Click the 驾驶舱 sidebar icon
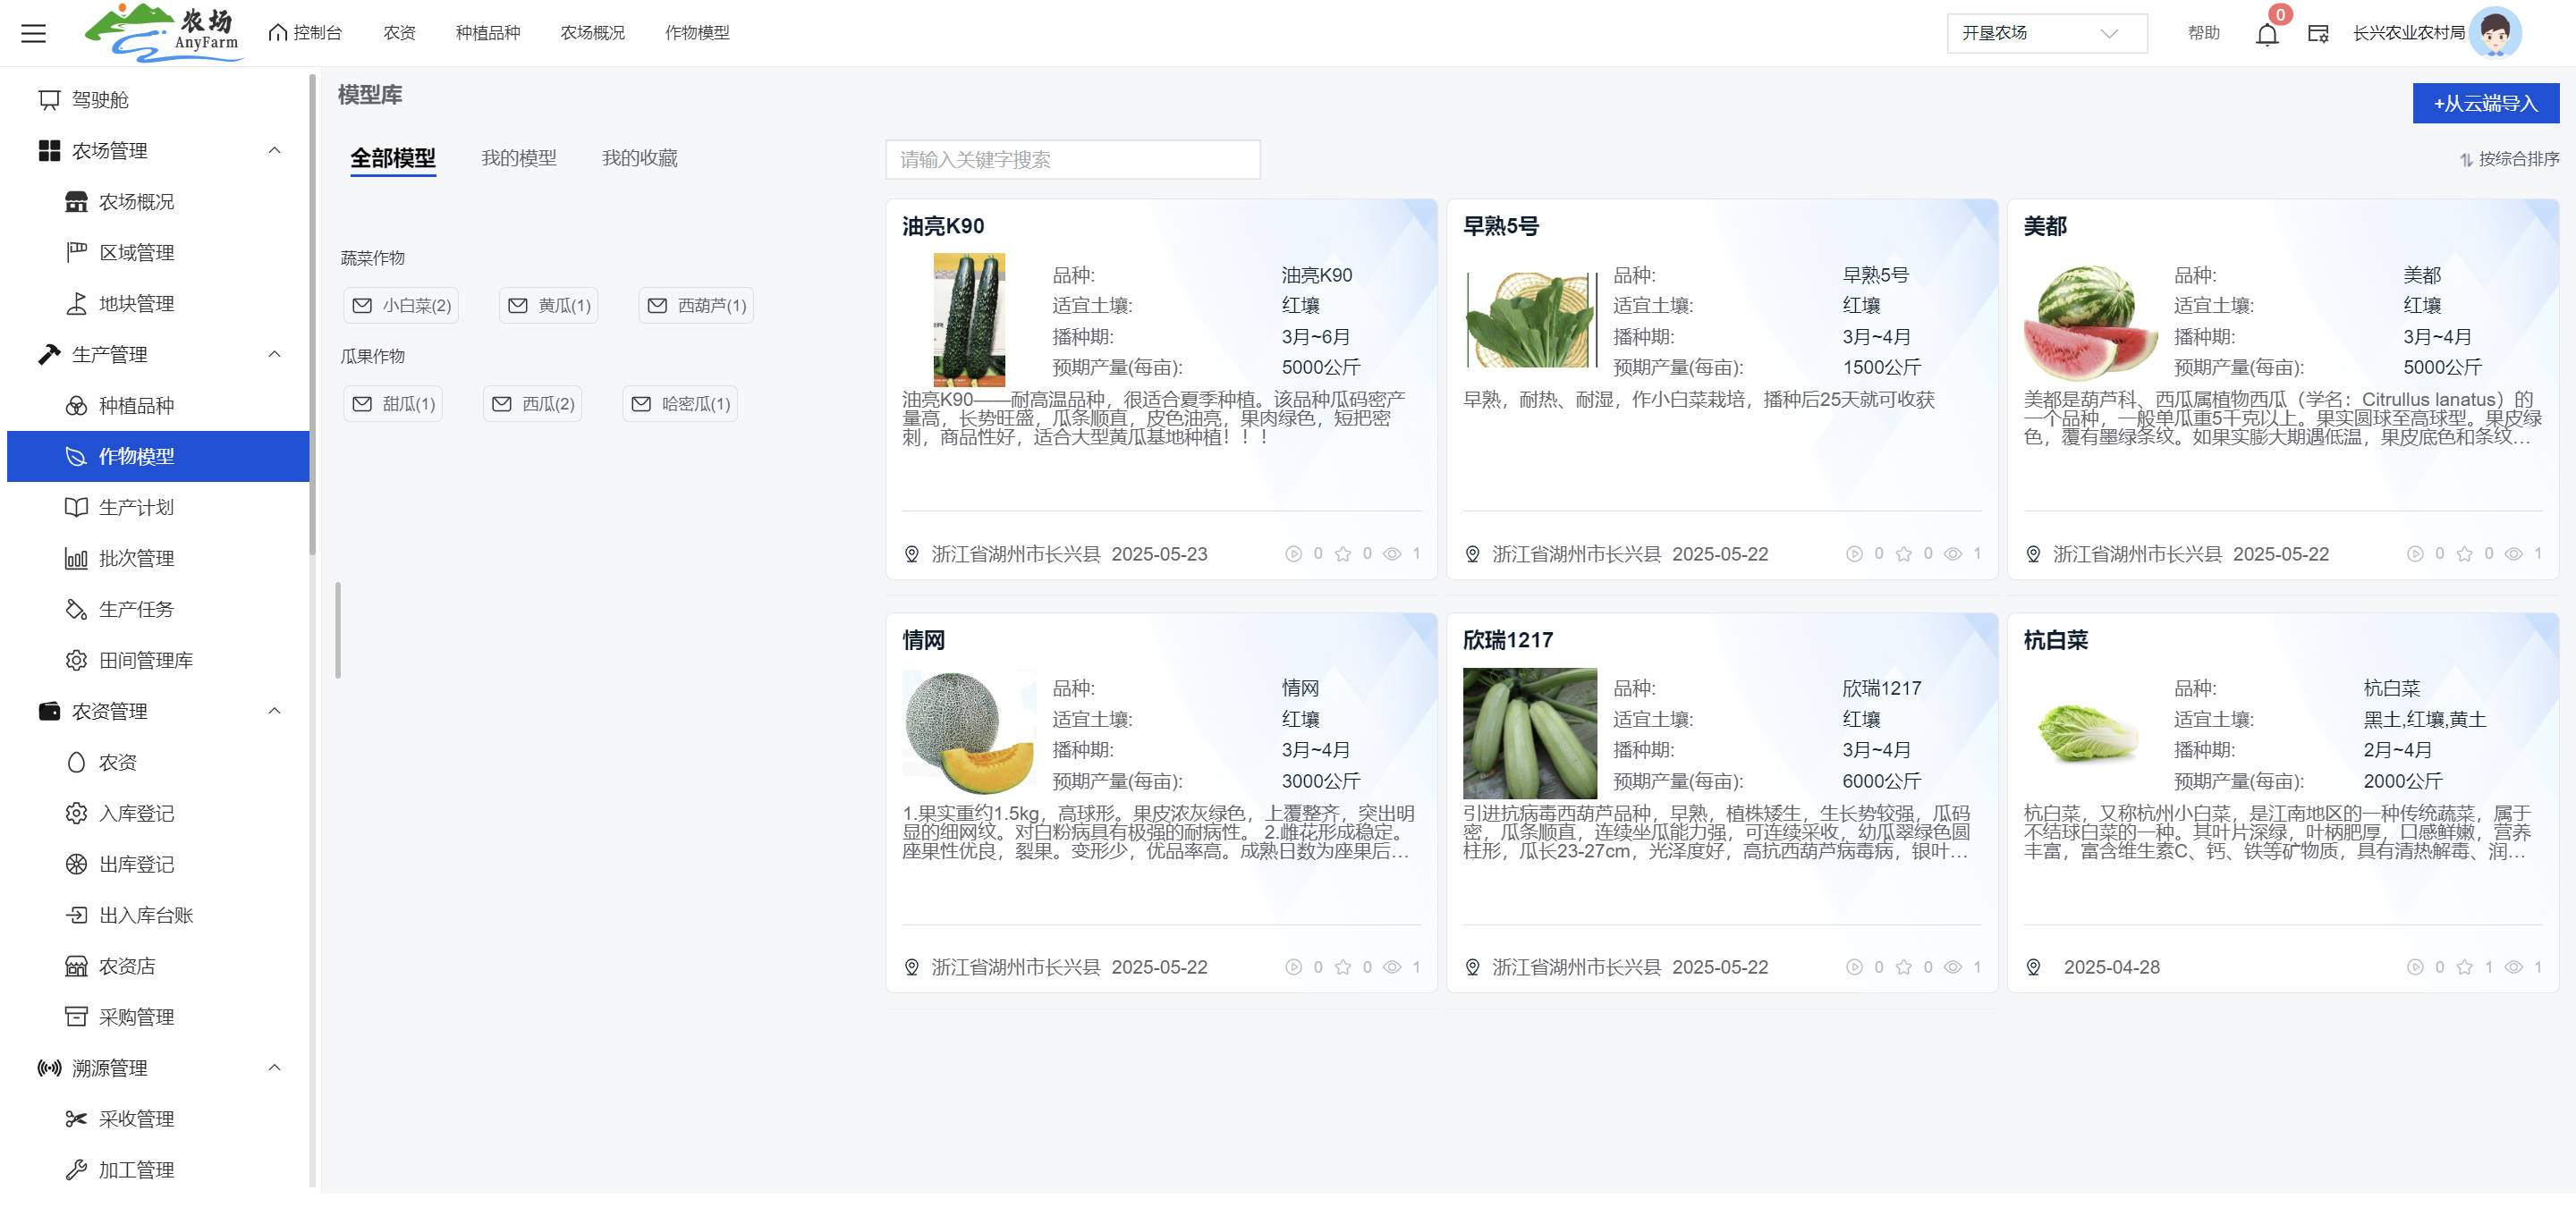This screenshot has width=2576, height=1207. tap(49, 100)
